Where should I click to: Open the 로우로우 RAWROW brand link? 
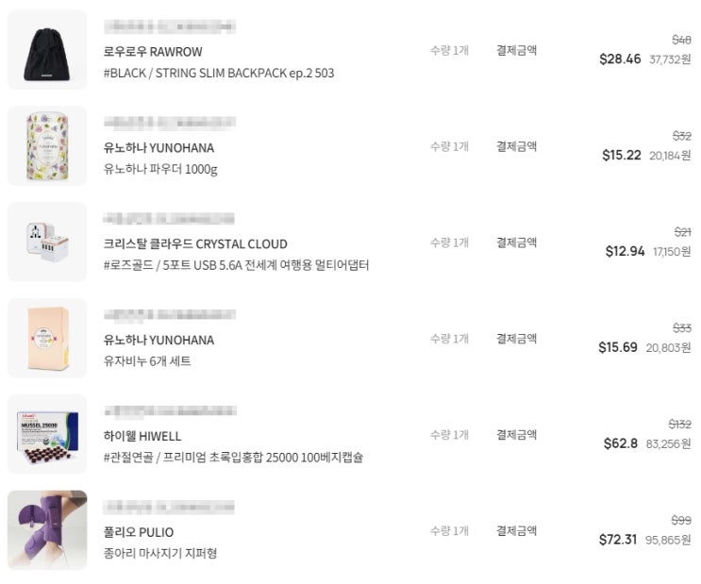153,52
